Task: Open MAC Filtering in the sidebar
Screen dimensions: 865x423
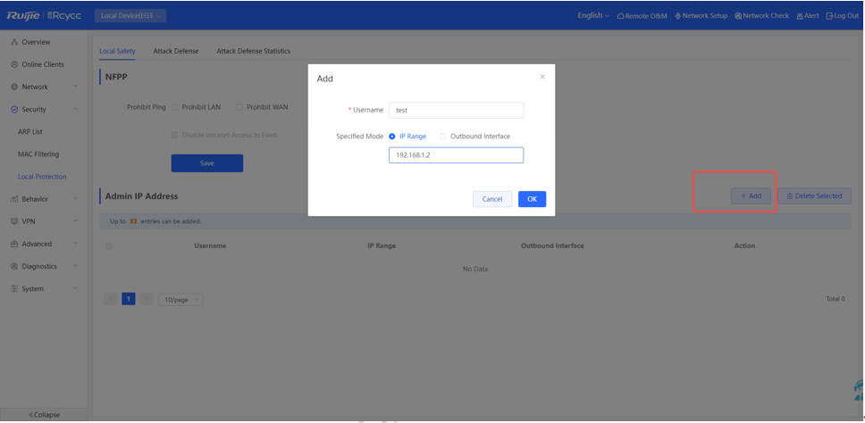Action: pos(38,154)
